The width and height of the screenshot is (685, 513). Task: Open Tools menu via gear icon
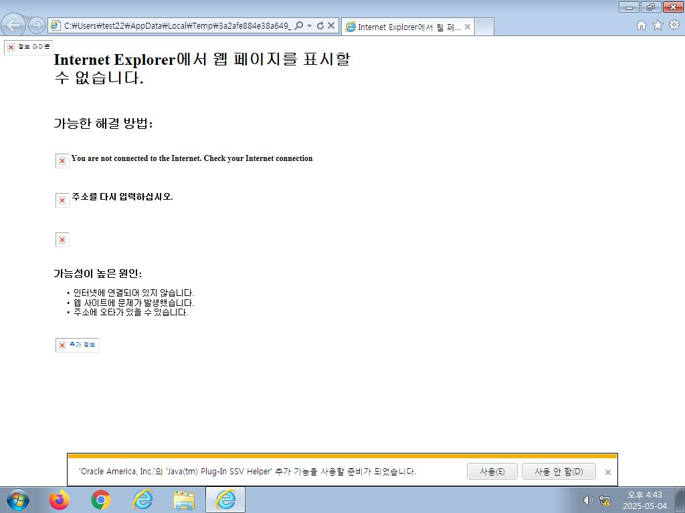[674, 25]
